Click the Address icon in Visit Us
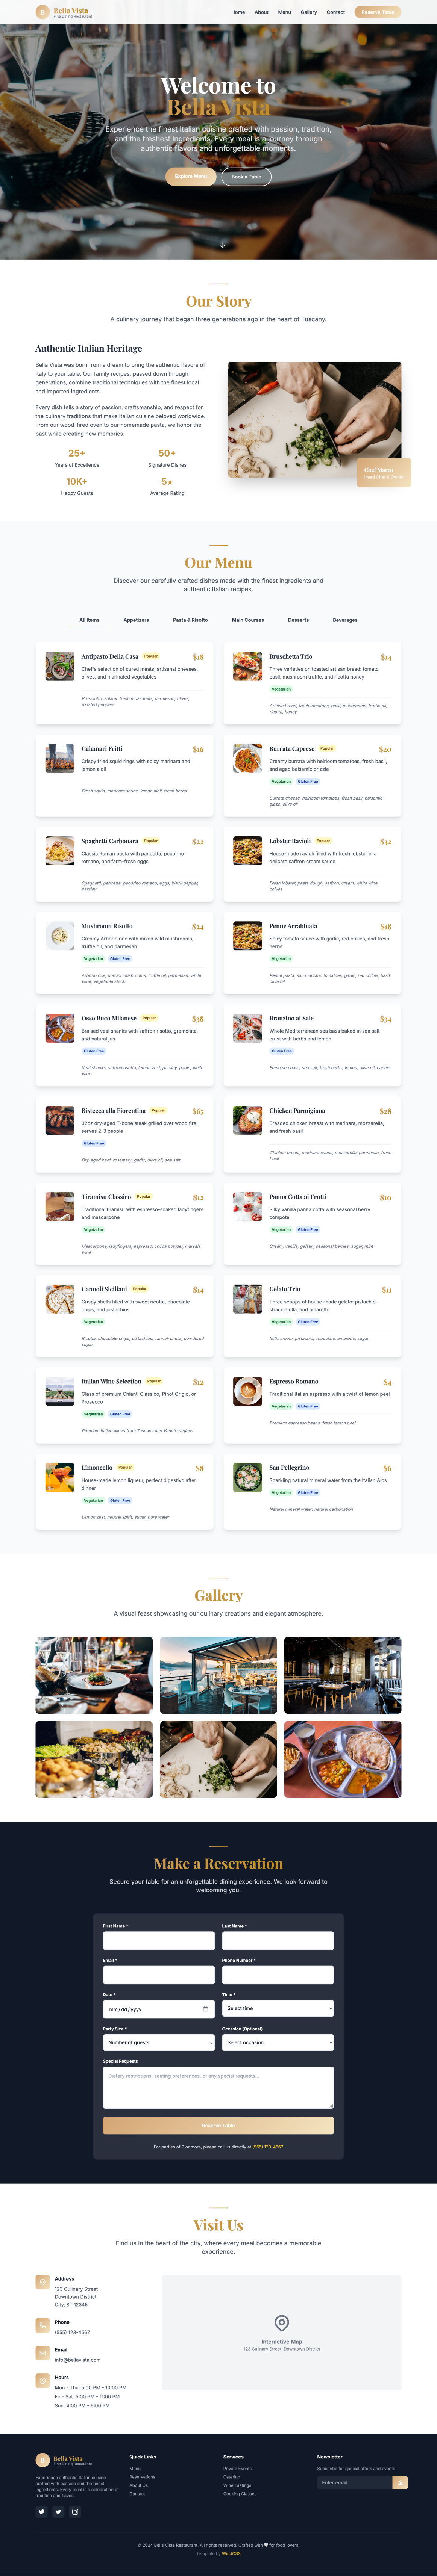This screenshot has height=2576, width=437. tap(42, 2282)
